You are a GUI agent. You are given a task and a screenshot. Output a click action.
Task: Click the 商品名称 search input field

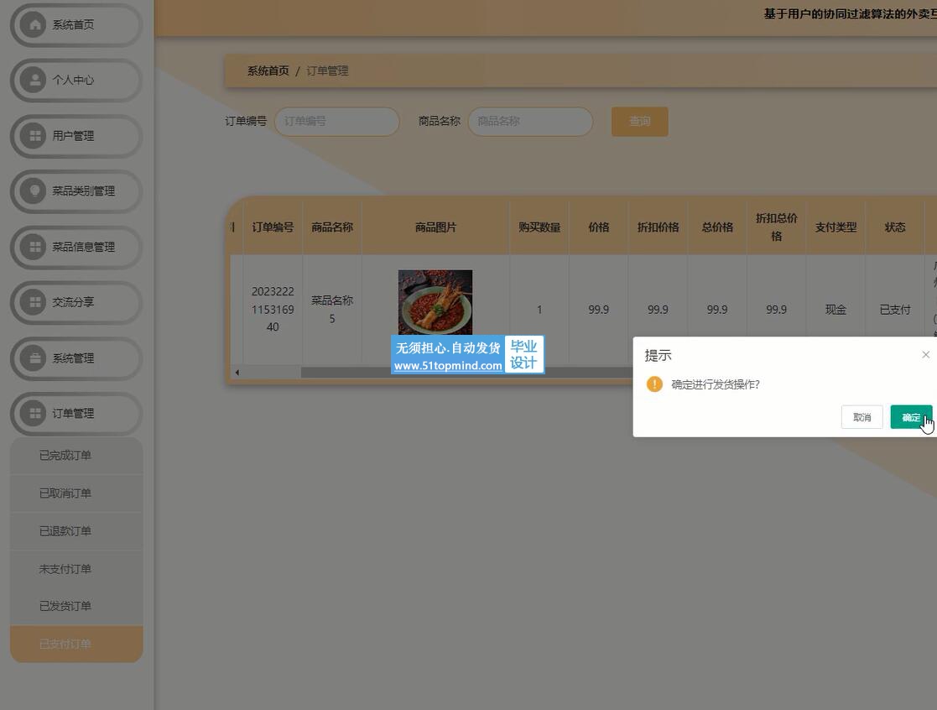coord(530,122)
